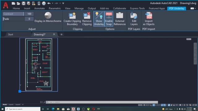Switch to the Start file tab
The image size is (198, 111).
click(x=11, y=34)
